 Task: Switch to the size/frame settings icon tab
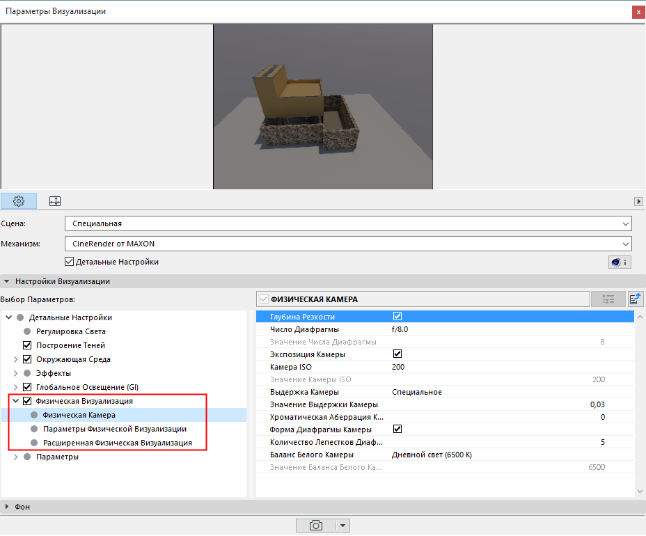click(x=55, y=201)
